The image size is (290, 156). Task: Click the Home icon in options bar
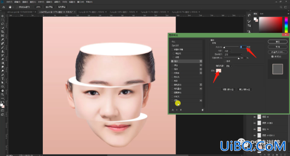[x=4, y=7]
